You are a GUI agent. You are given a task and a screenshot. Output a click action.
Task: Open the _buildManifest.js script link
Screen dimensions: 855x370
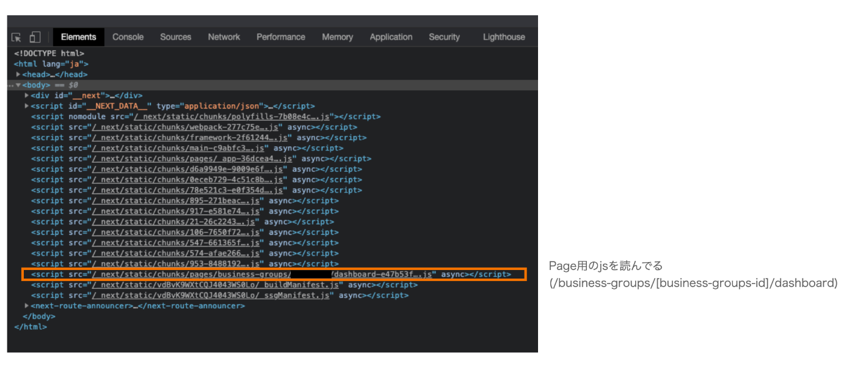pos(215,285)
